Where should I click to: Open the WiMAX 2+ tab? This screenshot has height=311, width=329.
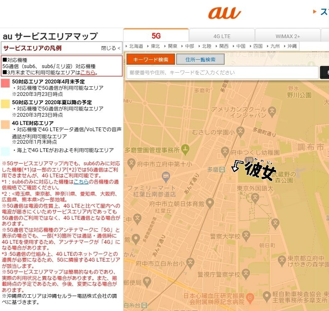pos(288,36)
